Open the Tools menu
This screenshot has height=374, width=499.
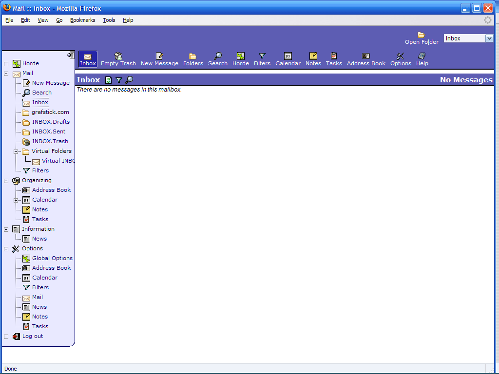click(109, 20)
